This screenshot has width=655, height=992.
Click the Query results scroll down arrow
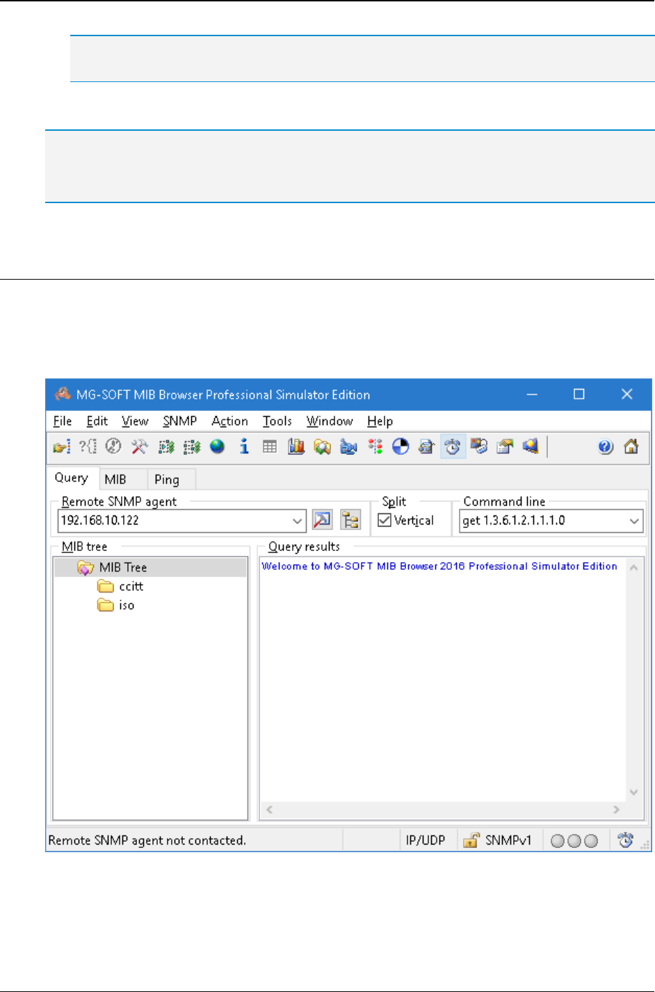click(633, 792)
